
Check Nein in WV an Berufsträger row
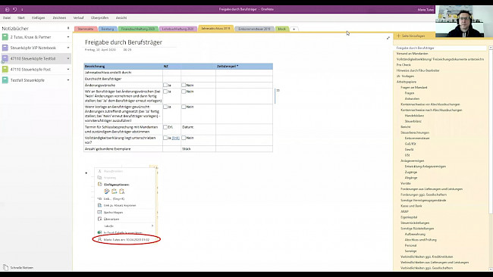[184, 92]
